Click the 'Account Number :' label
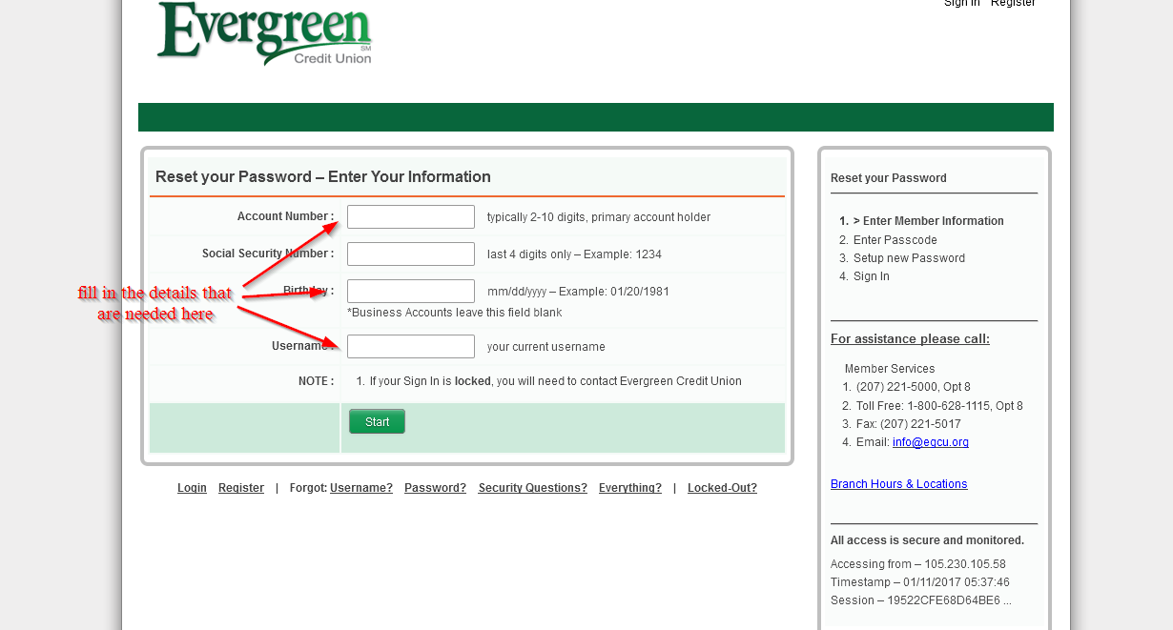This screenshot has height=630, width=1173. click(x=286, y=217)
